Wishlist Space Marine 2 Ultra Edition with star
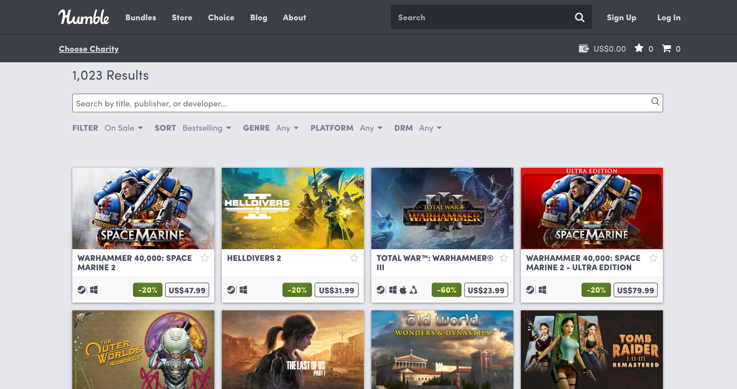The height and width of the screenshot is (389, 737). [x=653, y=258]
